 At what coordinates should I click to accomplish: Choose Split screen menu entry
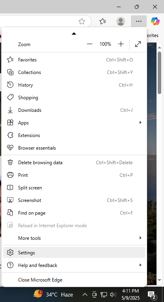pos(74,187)
